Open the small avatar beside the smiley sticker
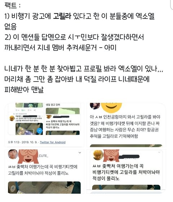 pos(95,106)
